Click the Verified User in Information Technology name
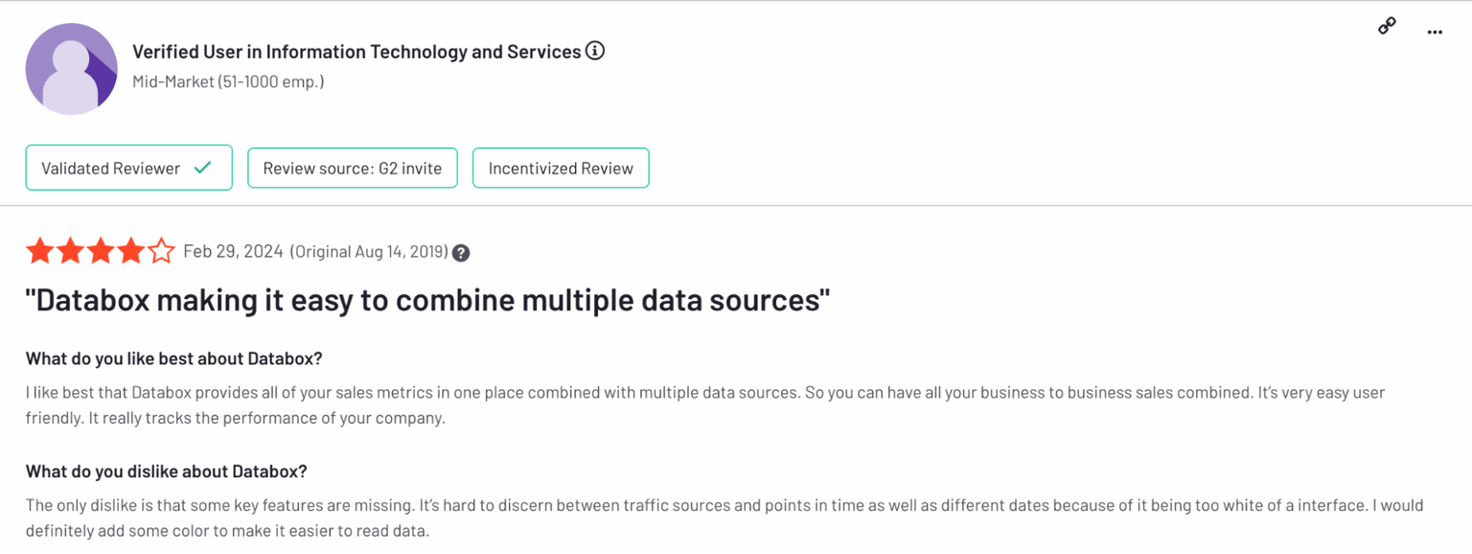 pos(356,52)
